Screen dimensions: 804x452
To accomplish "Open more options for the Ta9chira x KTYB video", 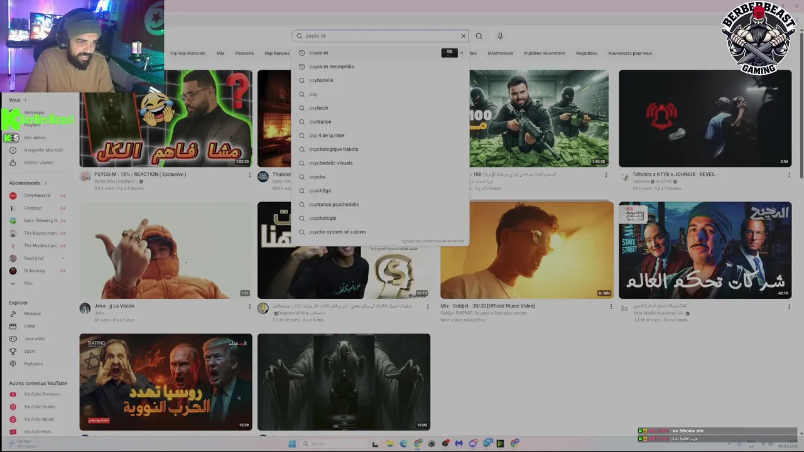I will pos(789,175).
